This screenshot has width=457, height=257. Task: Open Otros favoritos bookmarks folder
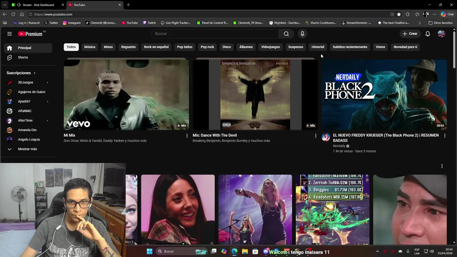pyautogui.click(x=441, y=23)
